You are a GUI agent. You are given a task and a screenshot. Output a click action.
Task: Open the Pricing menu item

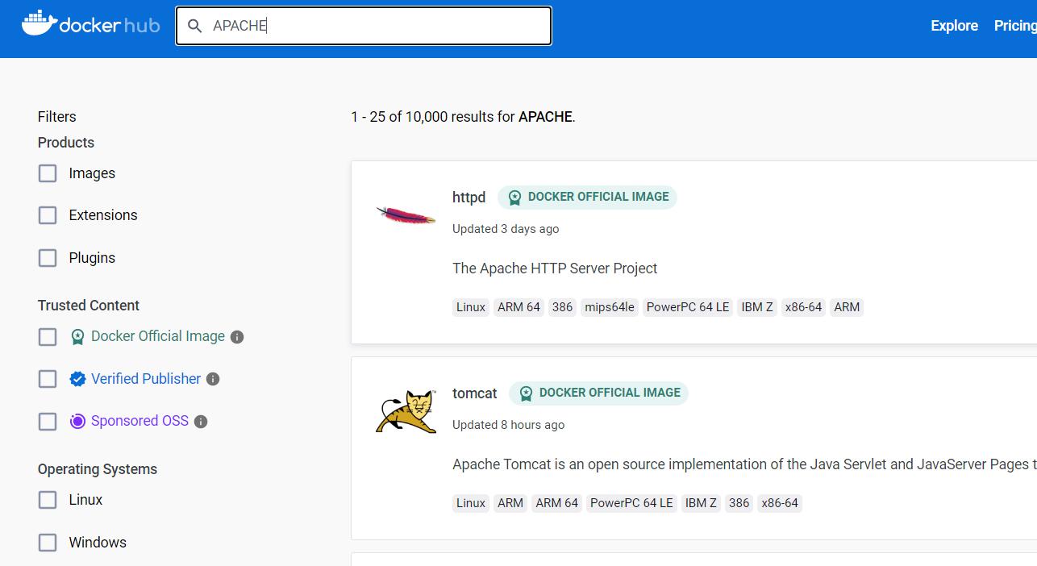click(x=1014, y=25)
